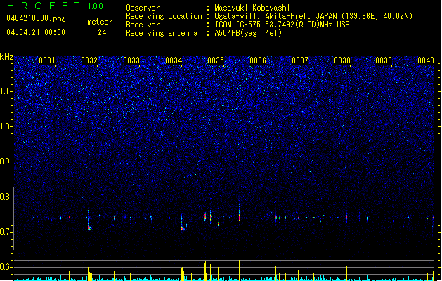Viewport: 442px width, 281px height.
Task: Click the kHz axis unit label
Action: pyautogui.click(x=6, y=57)
